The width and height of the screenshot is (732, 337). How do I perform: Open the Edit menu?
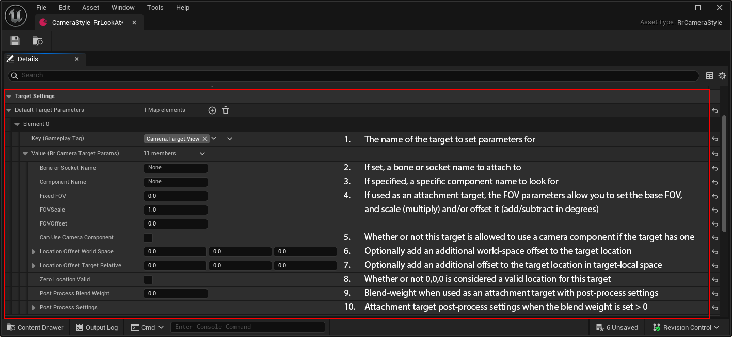[64, 8]
